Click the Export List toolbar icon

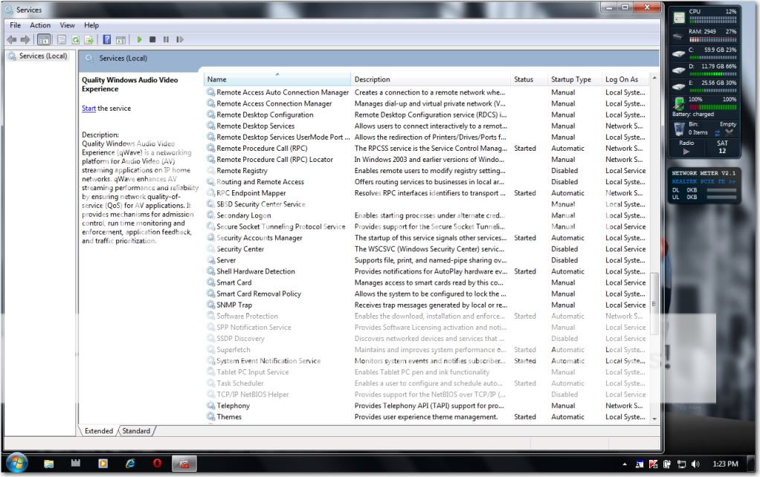89,39
